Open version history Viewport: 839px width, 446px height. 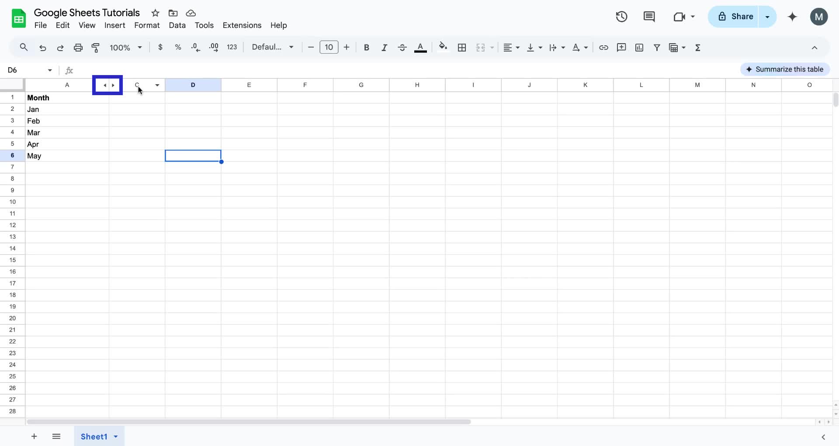coord(621,17)
